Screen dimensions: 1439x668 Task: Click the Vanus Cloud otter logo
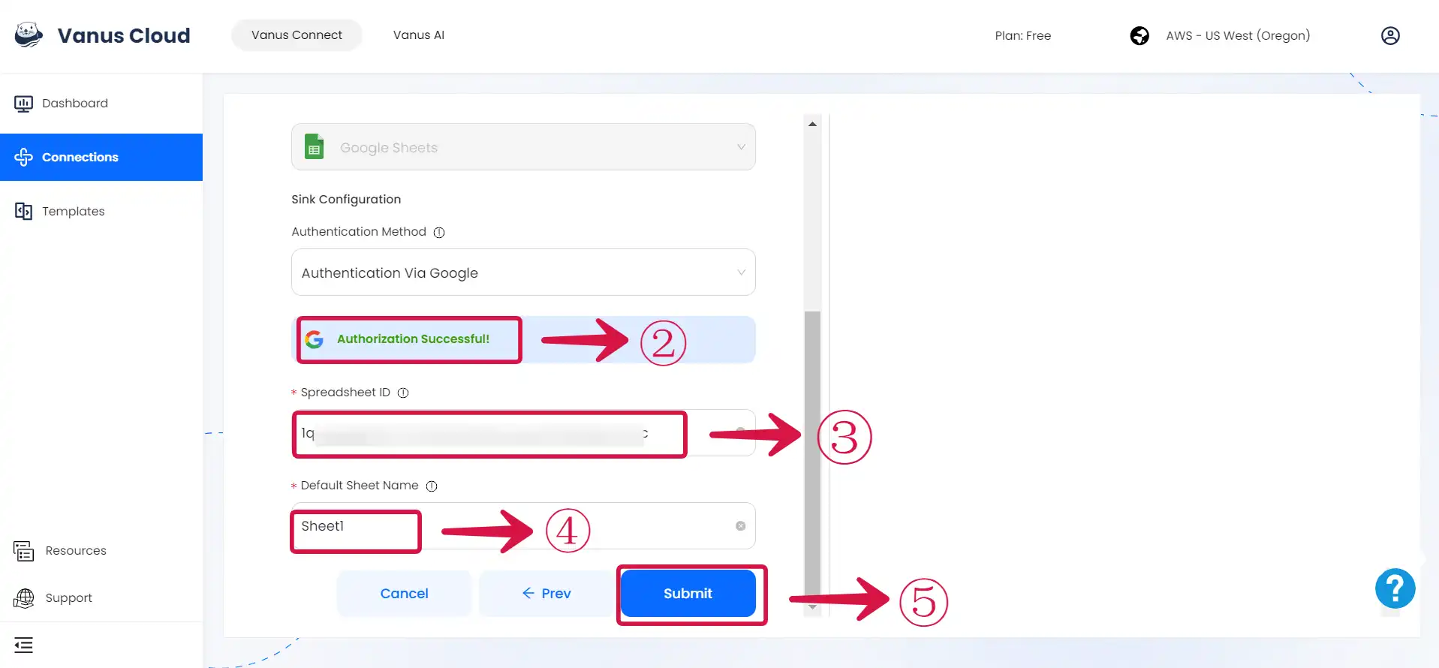click(x=29, y=35)
